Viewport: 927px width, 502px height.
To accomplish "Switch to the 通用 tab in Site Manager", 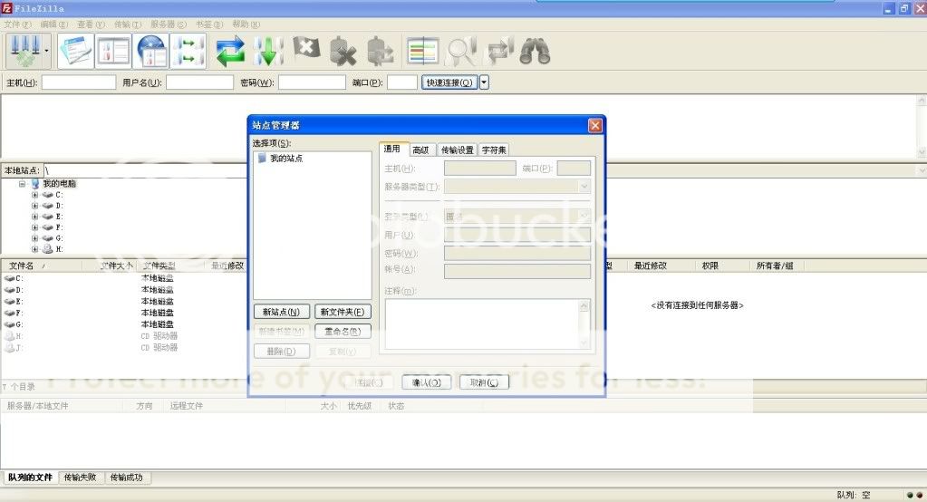I will [392, 149].
